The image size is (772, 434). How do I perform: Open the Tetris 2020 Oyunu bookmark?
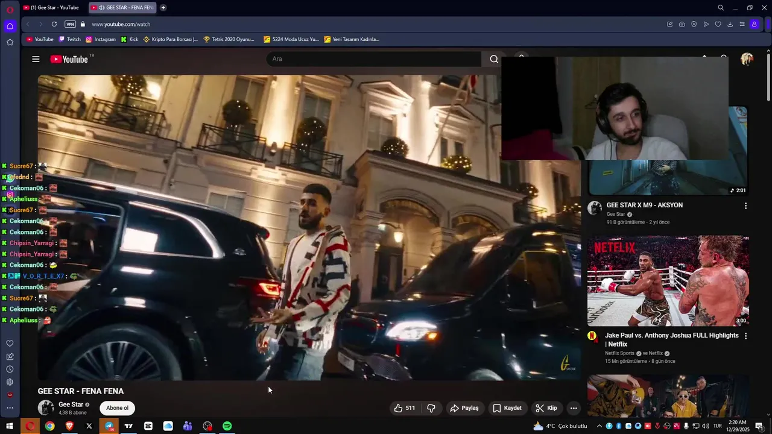229,39
